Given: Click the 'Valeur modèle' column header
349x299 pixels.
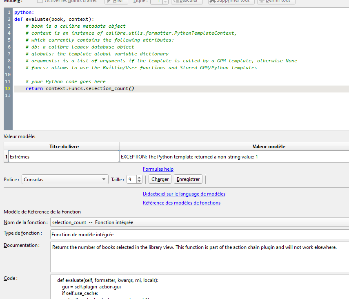Looking at the screenshot, I should click(x=269, y=147).
